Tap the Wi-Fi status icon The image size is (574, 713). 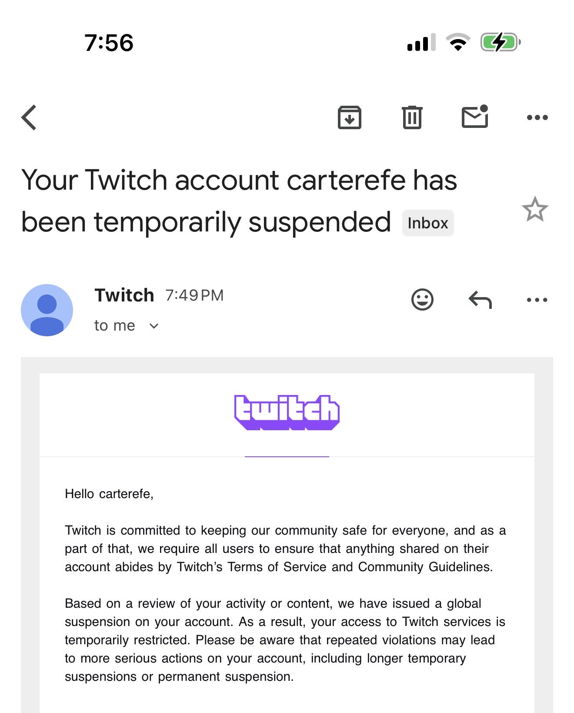click(x=457, y=43)
